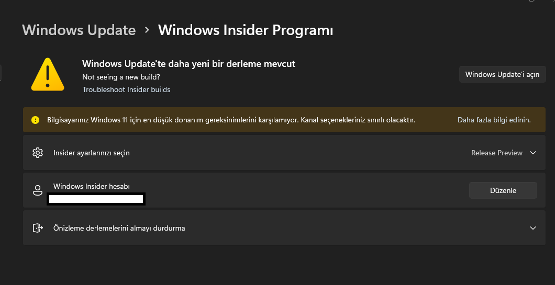Screen dimensions: 555x285
Task: Click the breadcrumb arrow separator
Action: 147,30
